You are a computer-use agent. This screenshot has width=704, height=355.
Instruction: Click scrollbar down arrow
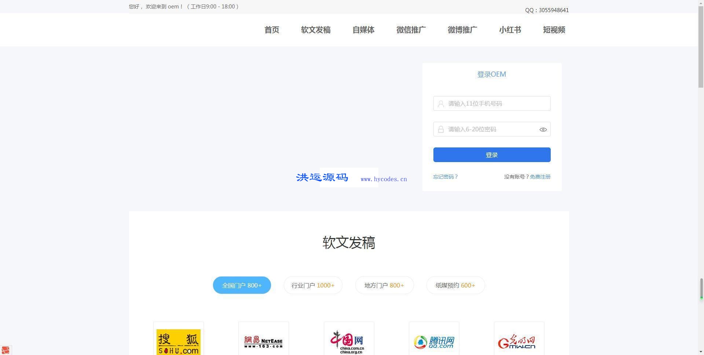(701, 352)
